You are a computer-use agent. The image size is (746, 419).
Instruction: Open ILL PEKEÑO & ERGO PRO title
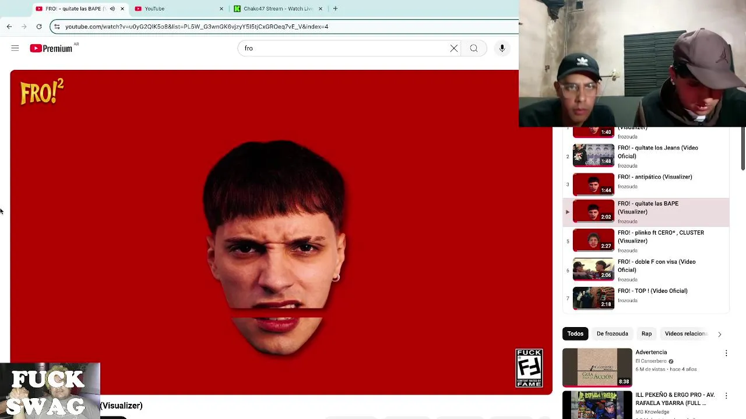(x=675, y=399)
